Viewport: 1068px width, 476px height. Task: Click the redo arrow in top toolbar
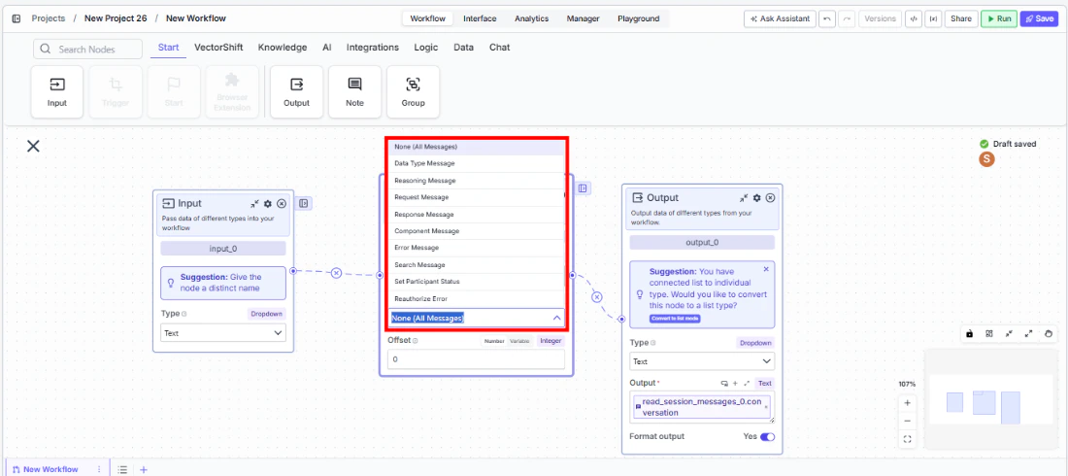pos(847,18)
